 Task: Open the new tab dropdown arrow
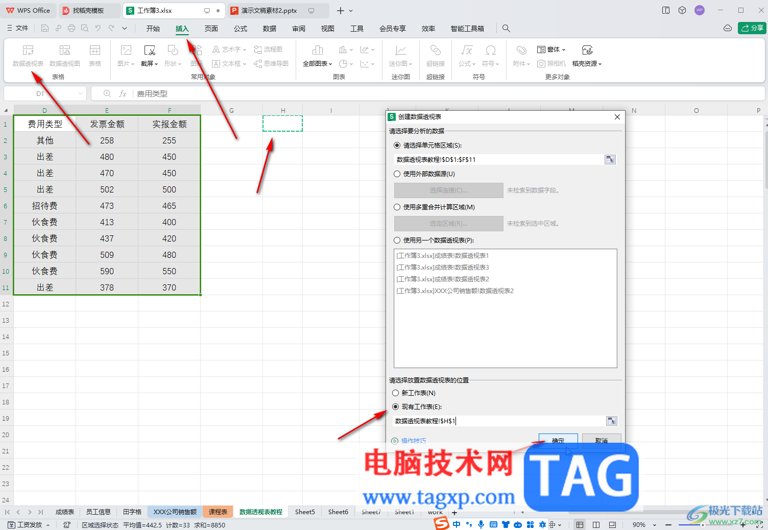[x=351, y=11]
